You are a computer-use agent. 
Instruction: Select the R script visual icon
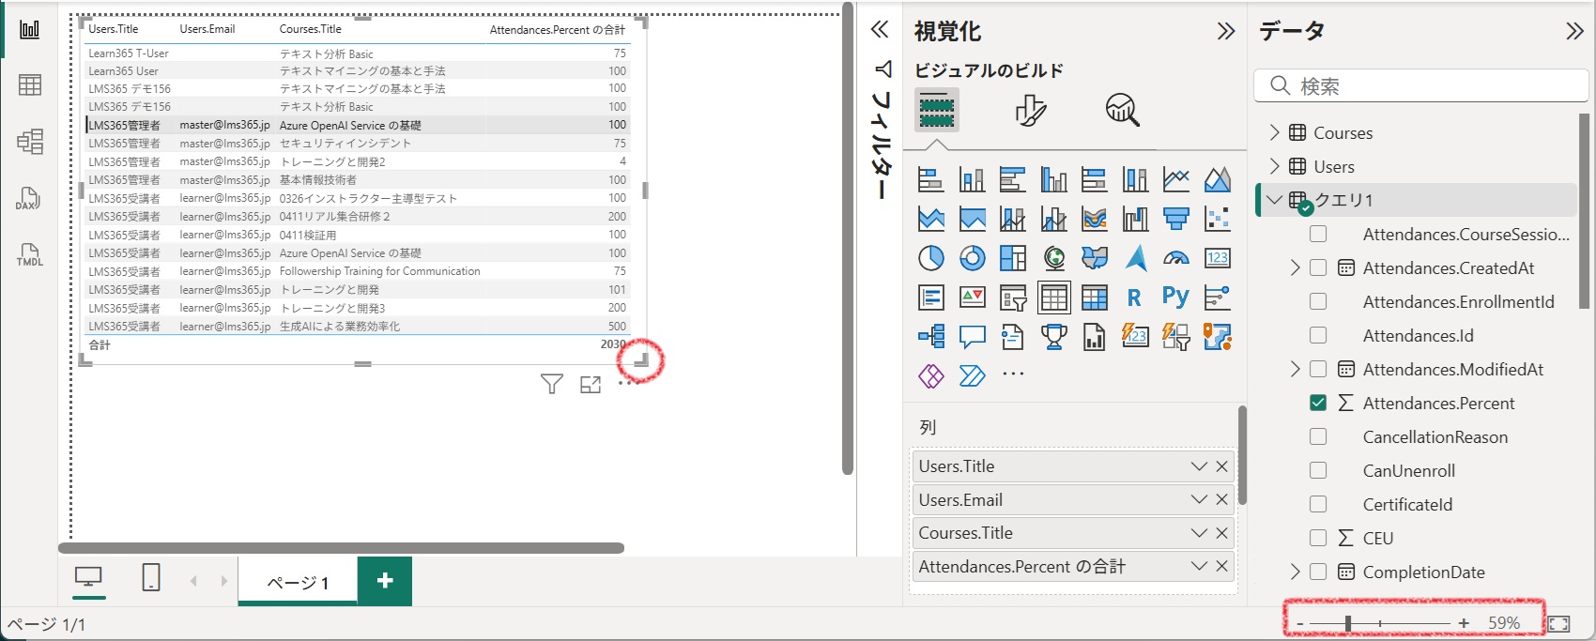pyautogui.click(x=1134, y=298)
